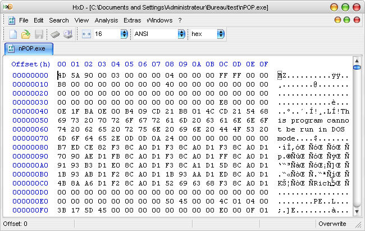
Task: Click byte B7 in row 00000080
Action: pyautogui.click(x=62, y=147)
